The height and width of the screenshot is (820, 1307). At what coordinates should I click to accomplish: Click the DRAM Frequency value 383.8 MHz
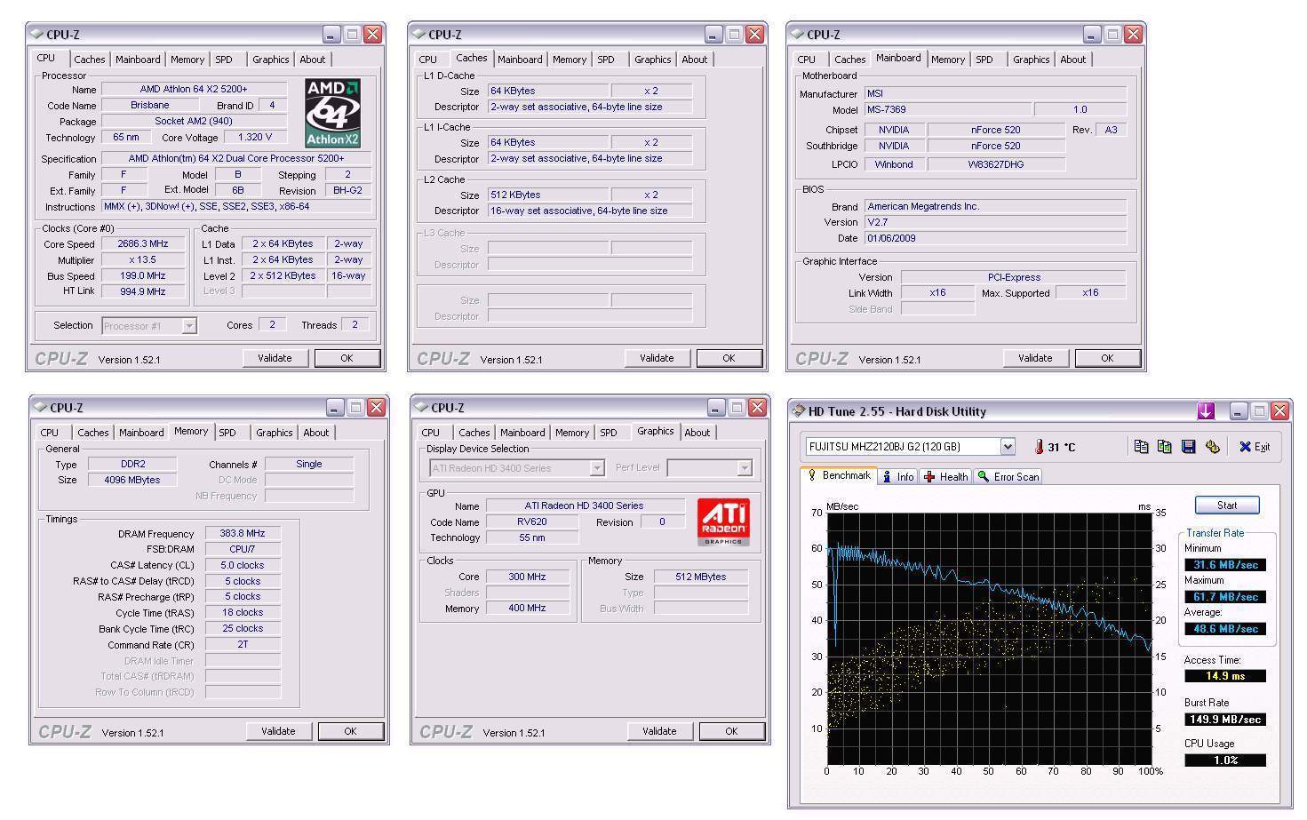[243, 533]
